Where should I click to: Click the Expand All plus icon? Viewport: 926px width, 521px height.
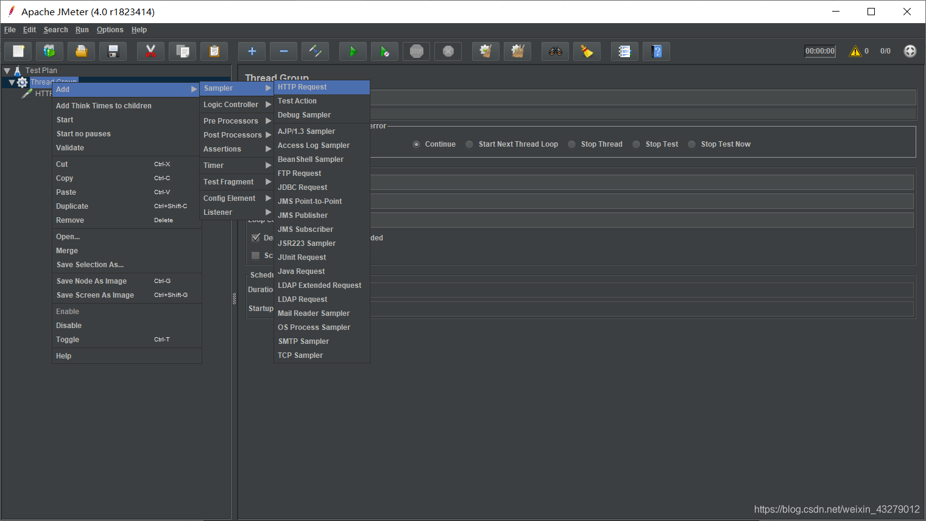point(252,51)
